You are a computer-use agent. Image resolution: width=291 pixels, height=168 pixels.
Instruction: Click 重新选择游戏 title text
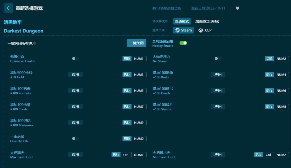(29, 8)
